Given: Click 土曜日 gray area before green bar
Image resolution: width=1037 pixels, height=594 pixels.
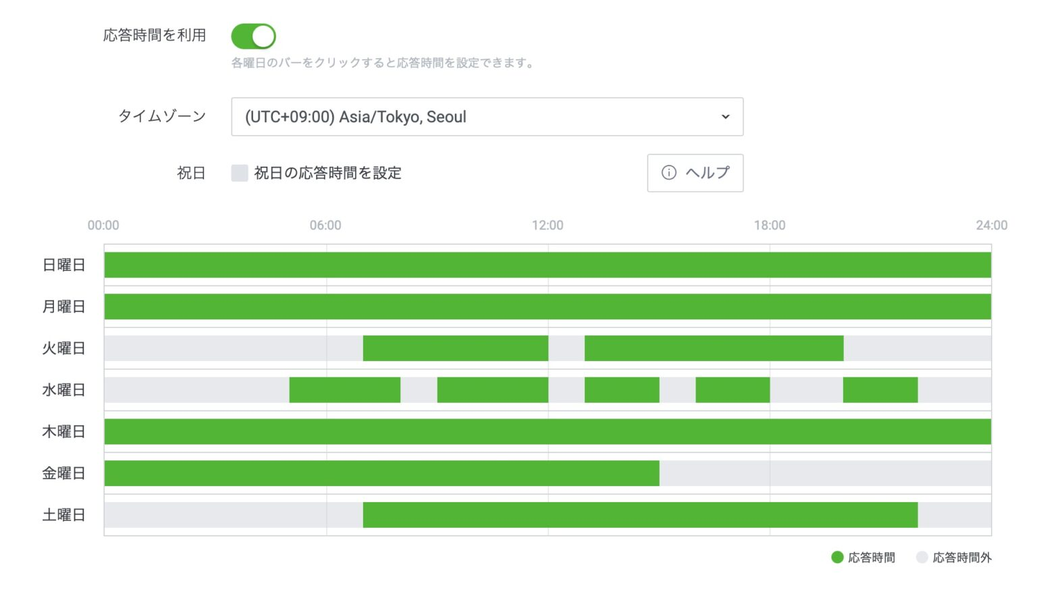Looking at the screenshot, I should point(233,515).
